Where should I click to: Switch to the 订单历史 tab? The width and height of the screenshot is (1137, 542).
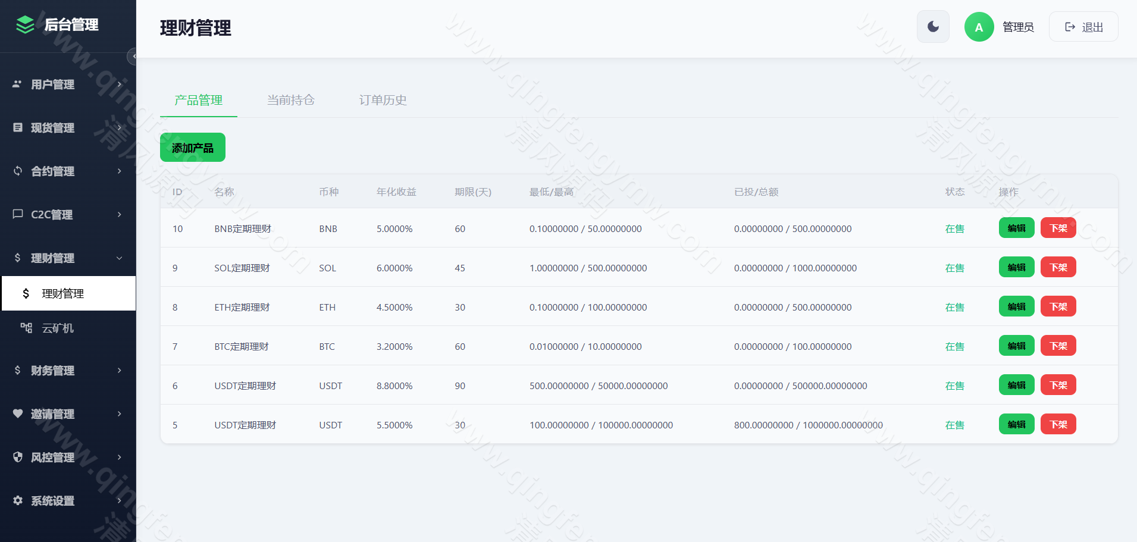coord(383,100)
